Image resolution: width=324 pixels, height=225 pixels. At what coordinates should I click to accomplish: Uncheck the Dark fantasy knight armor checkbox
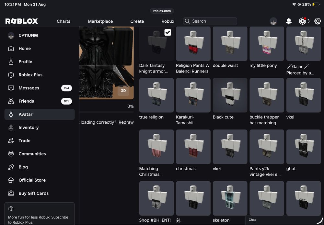[168, 32]
